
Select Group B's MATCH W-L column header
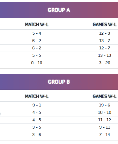click(37, 96)
